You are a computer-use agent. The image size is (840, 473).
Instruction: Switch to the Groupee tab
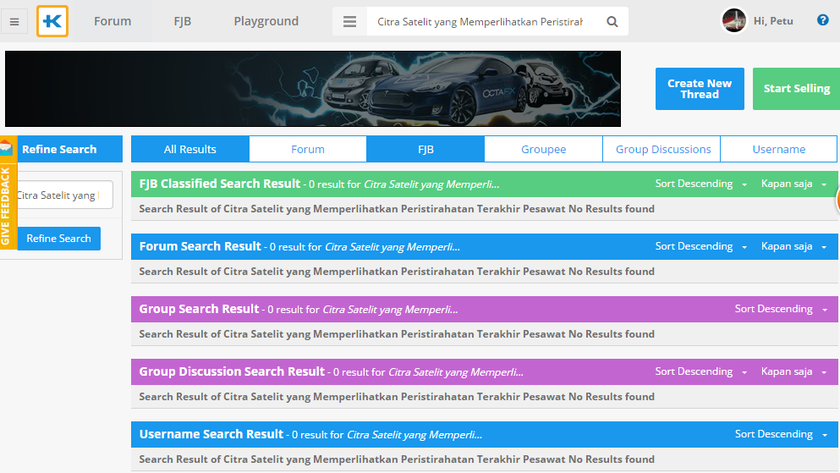[544, 149]
